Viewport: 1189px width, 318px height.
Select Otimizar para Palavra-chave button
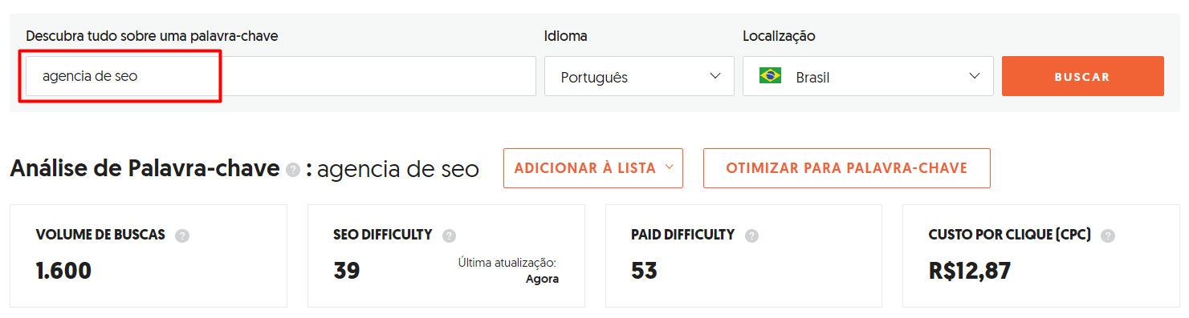point(847,168)
